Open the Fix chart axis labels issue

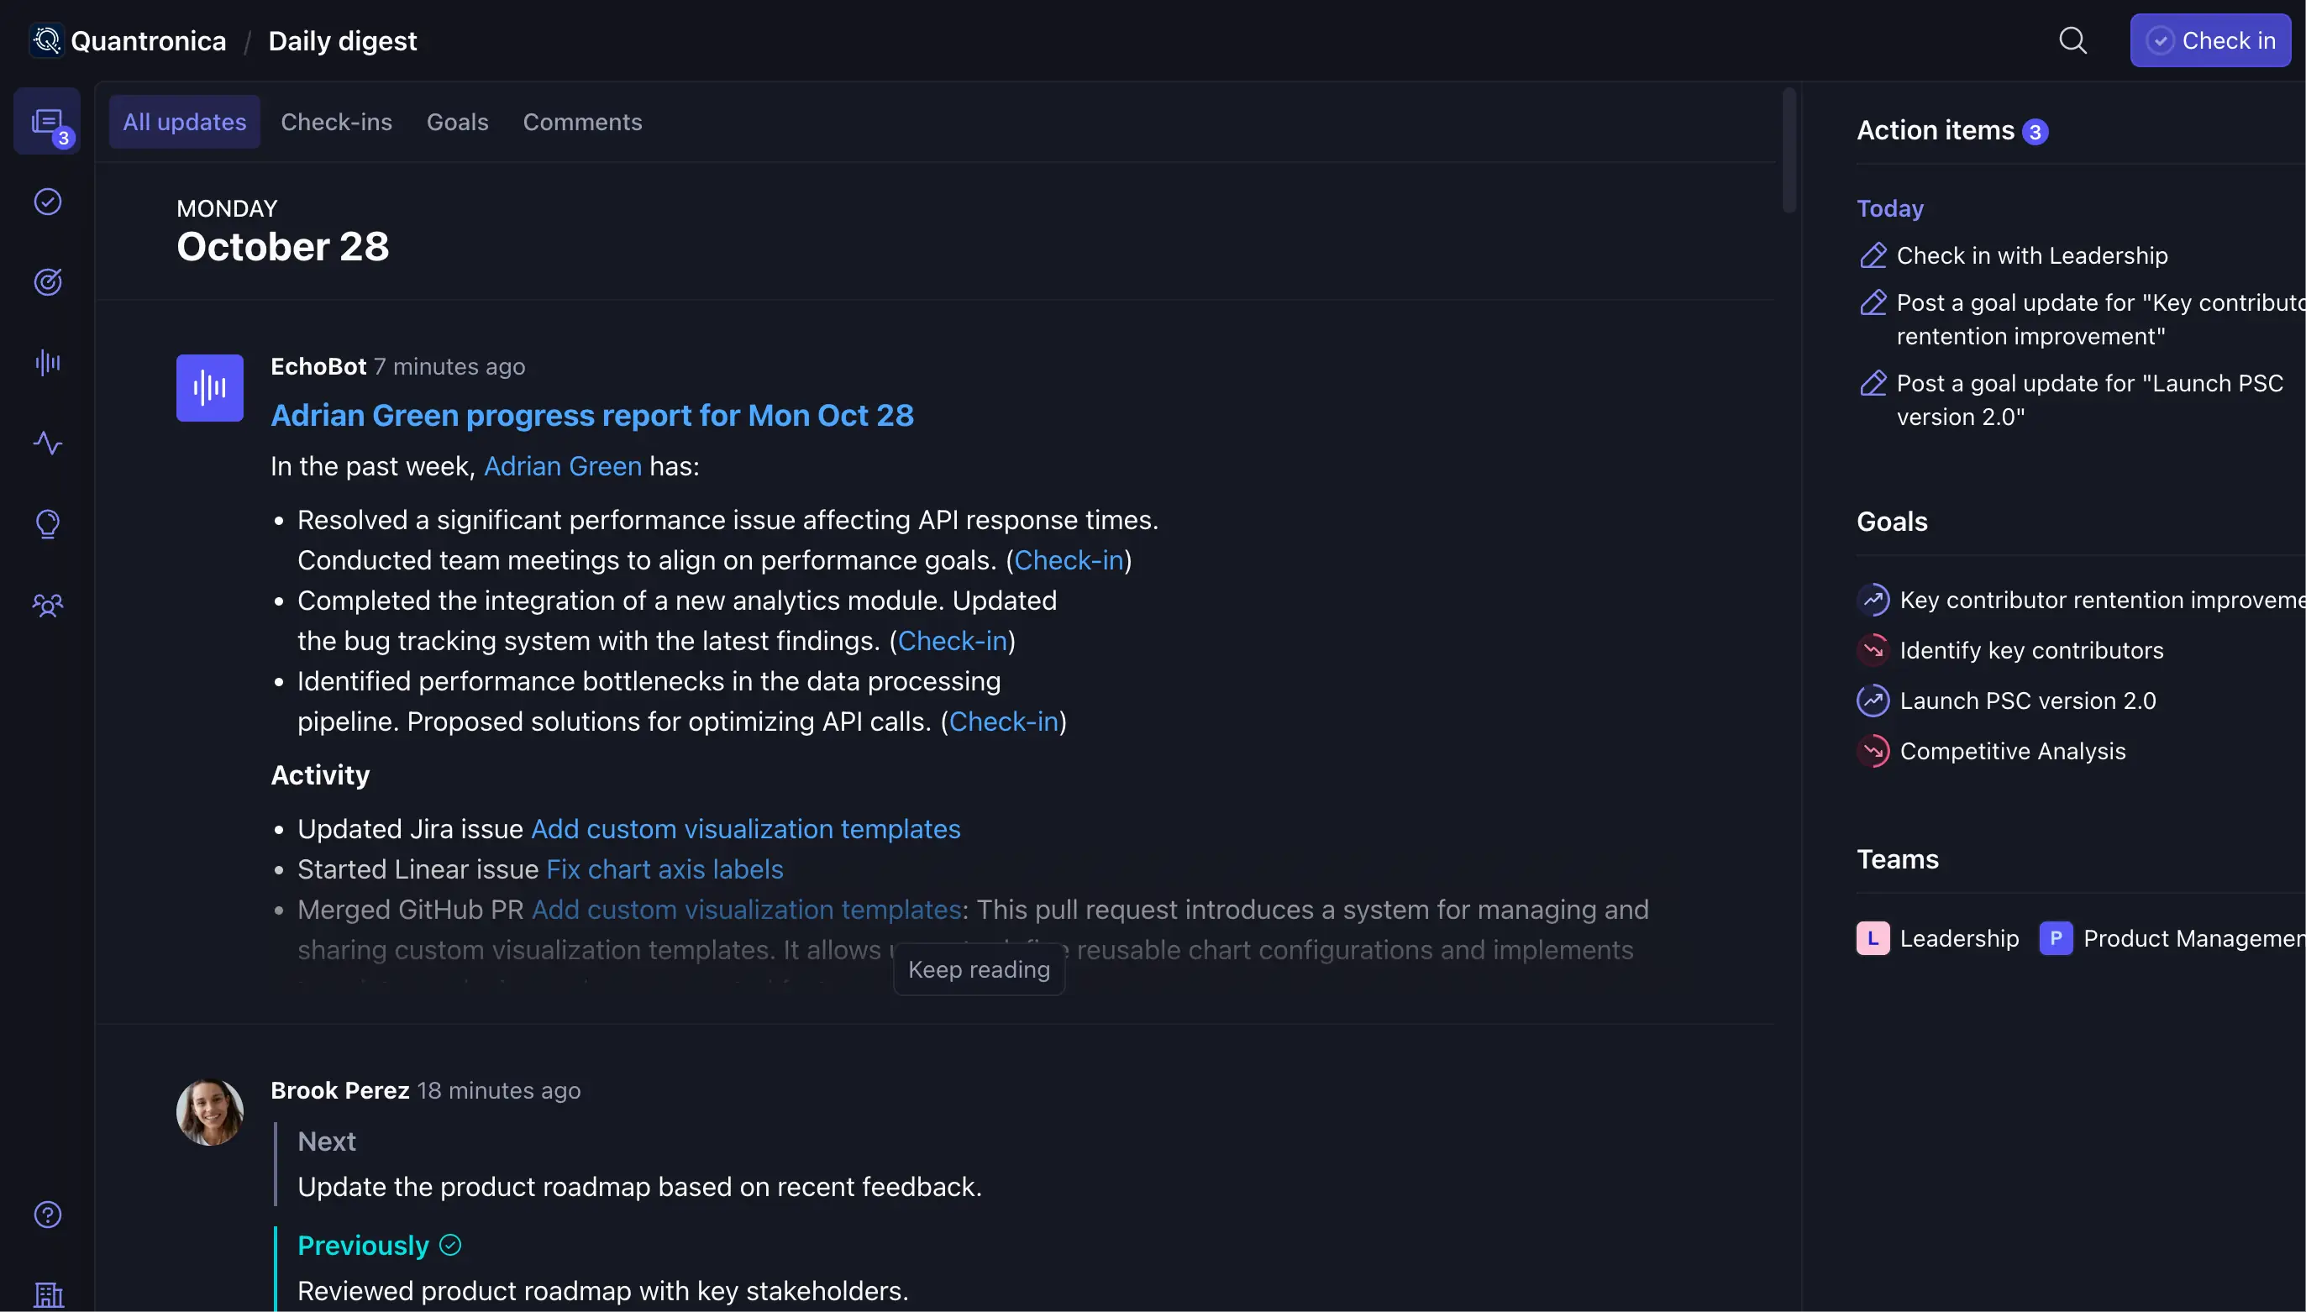(665, 869)
